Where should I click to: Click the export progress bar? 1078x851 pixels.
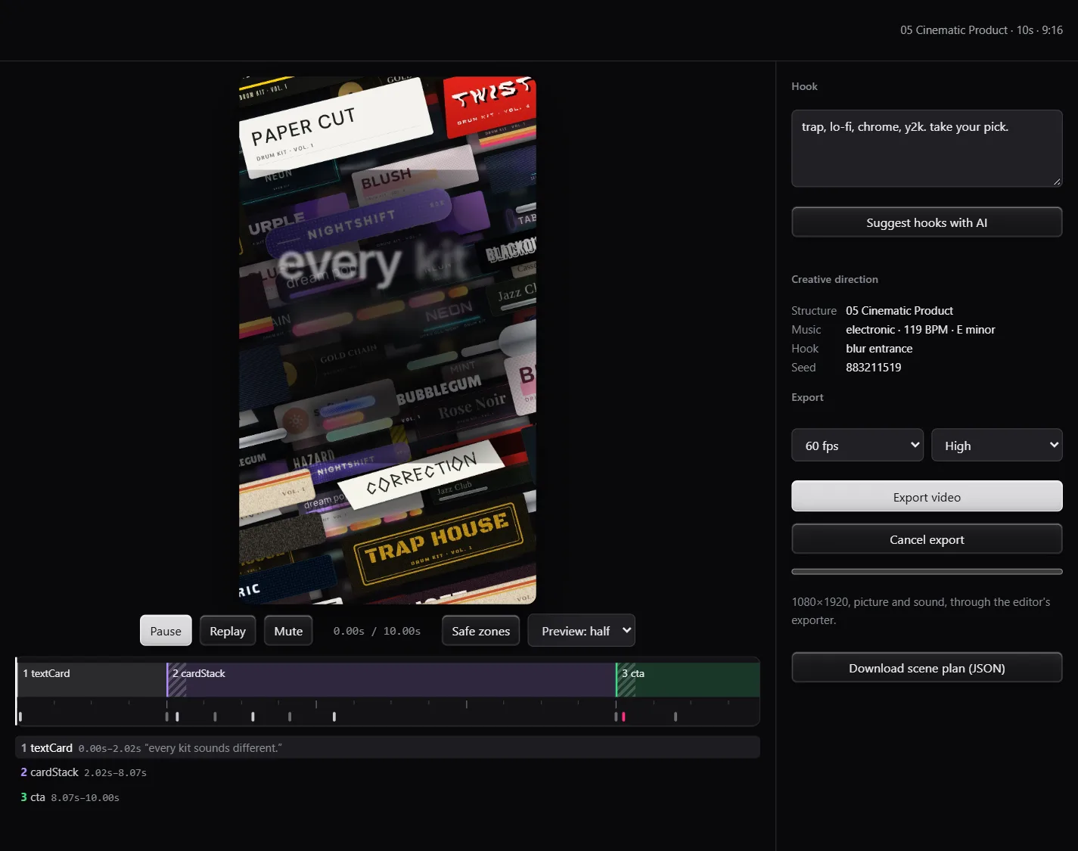(927, 572)
